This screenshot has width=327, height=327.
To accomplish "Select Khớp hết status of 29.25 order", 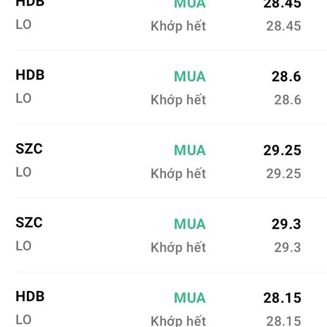I will [x=178, y=173].
